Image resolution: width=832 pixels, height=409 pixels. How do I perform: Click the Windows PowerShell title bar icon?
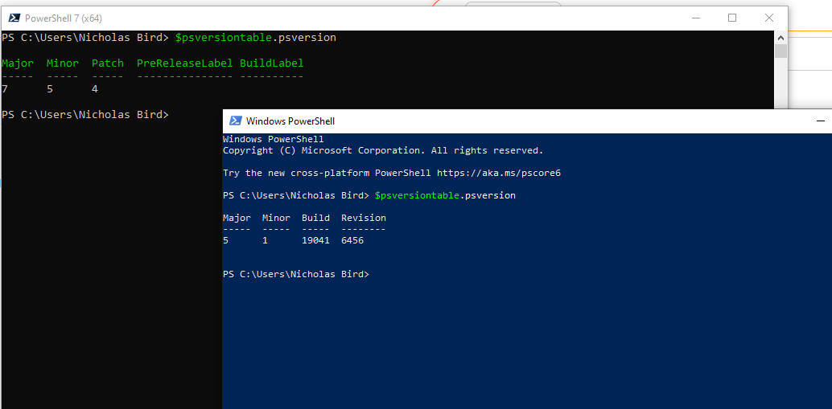(x=235, y=121)
